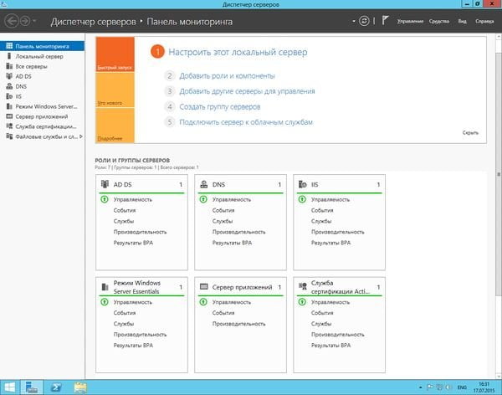
Task: Open События in the AD DS tile
Action: [x=125, y=211]
